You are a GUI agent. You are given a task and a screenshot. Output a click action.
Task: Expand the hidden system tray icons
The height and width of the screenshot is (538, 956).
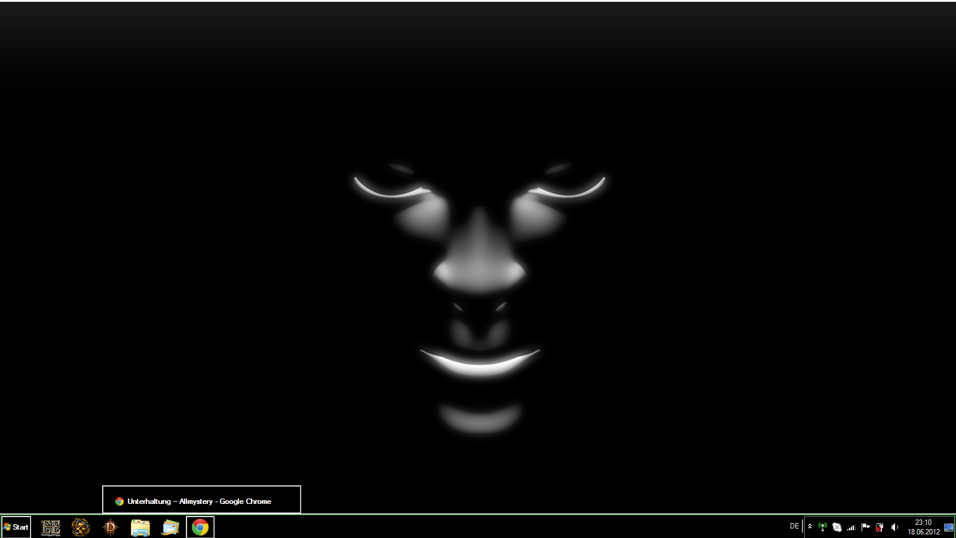click(810, 527)
